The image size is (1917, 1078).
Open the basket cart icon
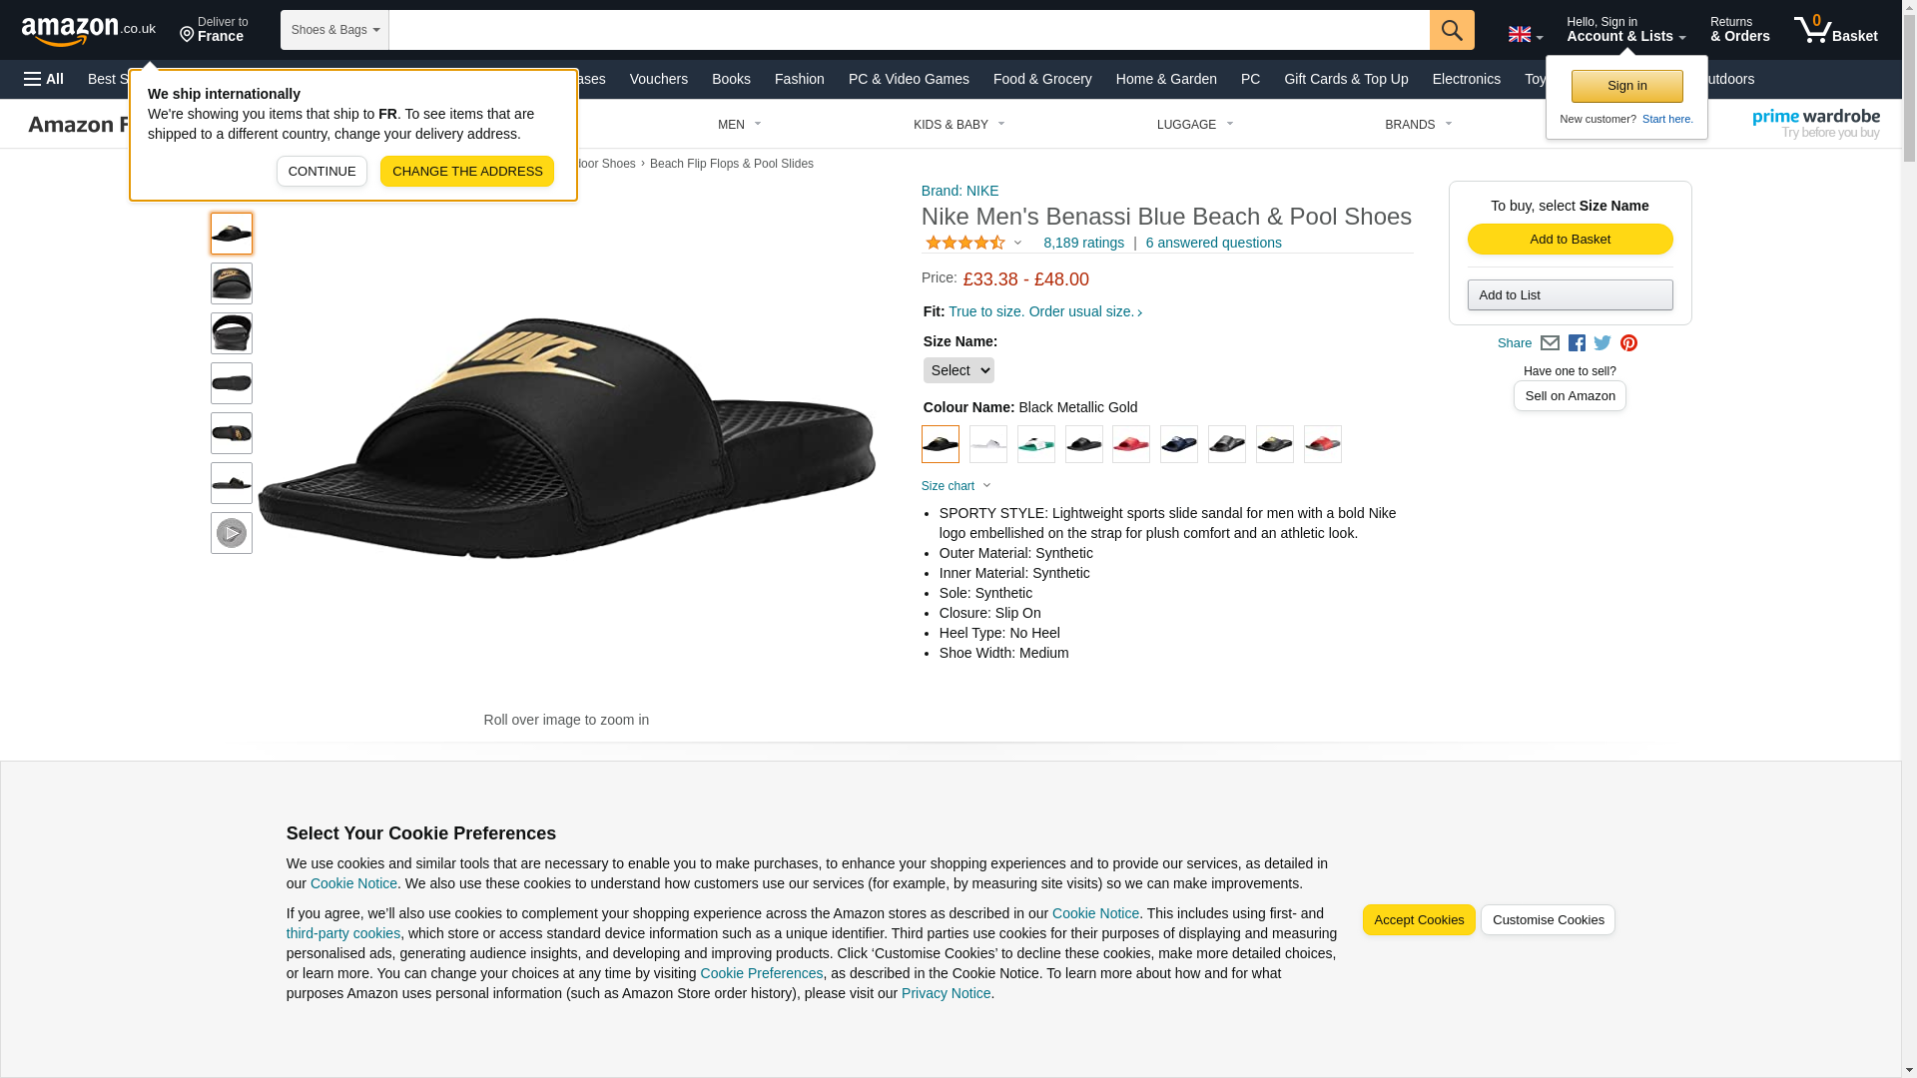(1835, 30)
